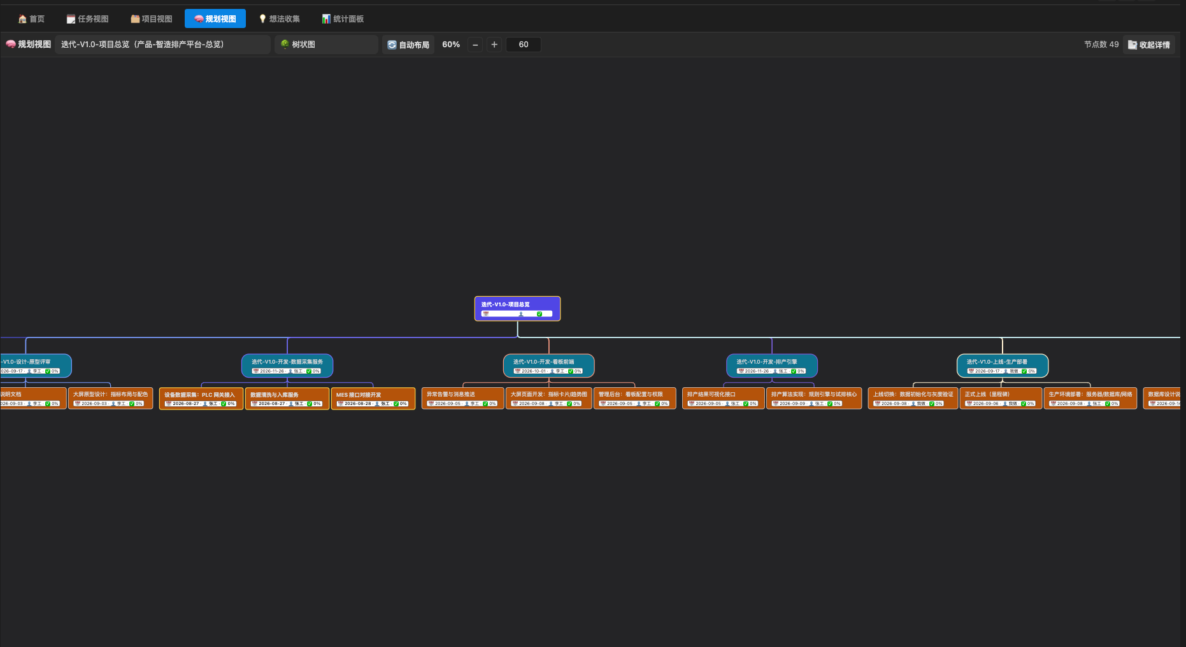This screenshot has width=1186, height=647.
Task: Click the 排产结果可视化接口 task
Action: (724, 399)
